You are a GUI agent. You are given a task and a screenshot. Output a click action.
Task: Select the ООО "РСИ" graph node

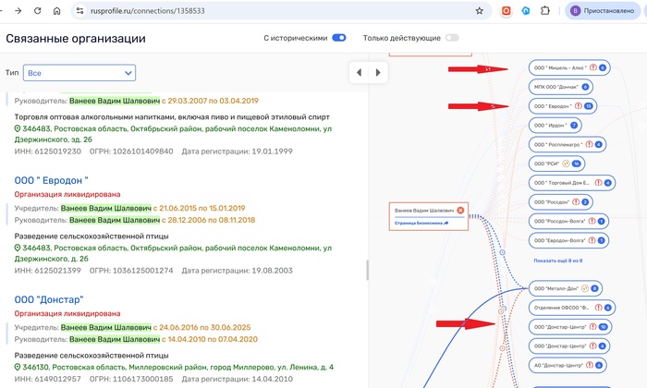556,164
